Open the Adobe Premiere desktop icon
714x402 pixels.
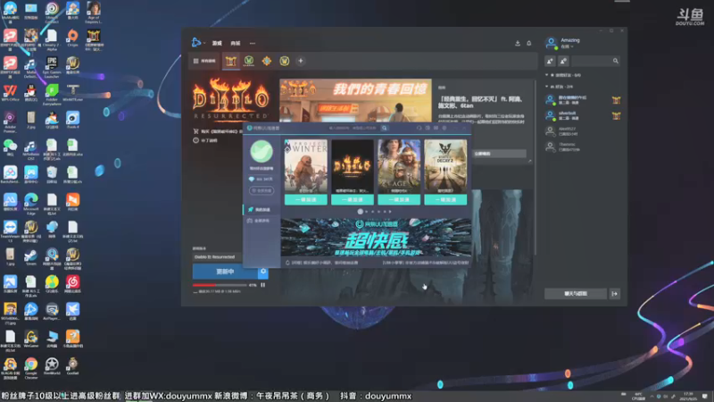pos(10,121)
